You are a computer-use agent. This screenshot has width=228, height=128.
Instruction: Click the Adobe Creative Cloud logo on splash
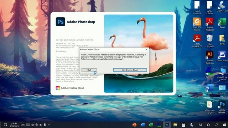(x=58, y=88)
